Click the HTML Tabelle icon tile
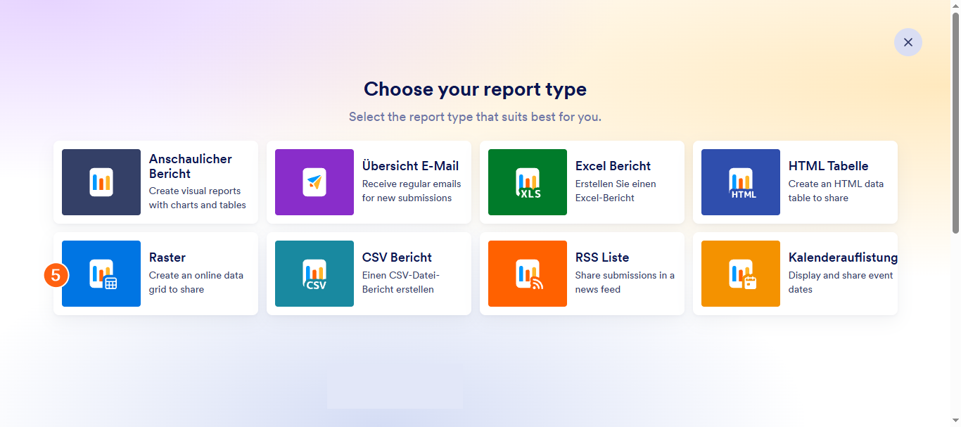 (x=741, y=182)
